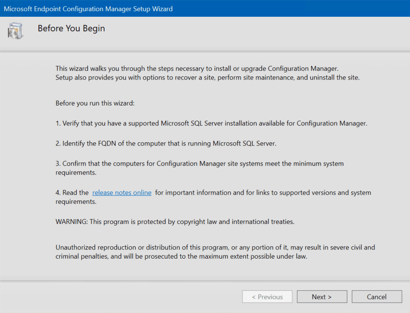Viewport: 410px width, 313px height.
Task: Click the Next > button
Action: point(322,297)
